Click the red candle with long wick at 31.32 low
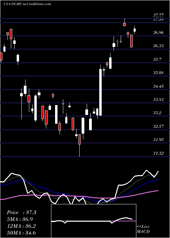This screenshot has width=170, height=238. tap(79, 139)
